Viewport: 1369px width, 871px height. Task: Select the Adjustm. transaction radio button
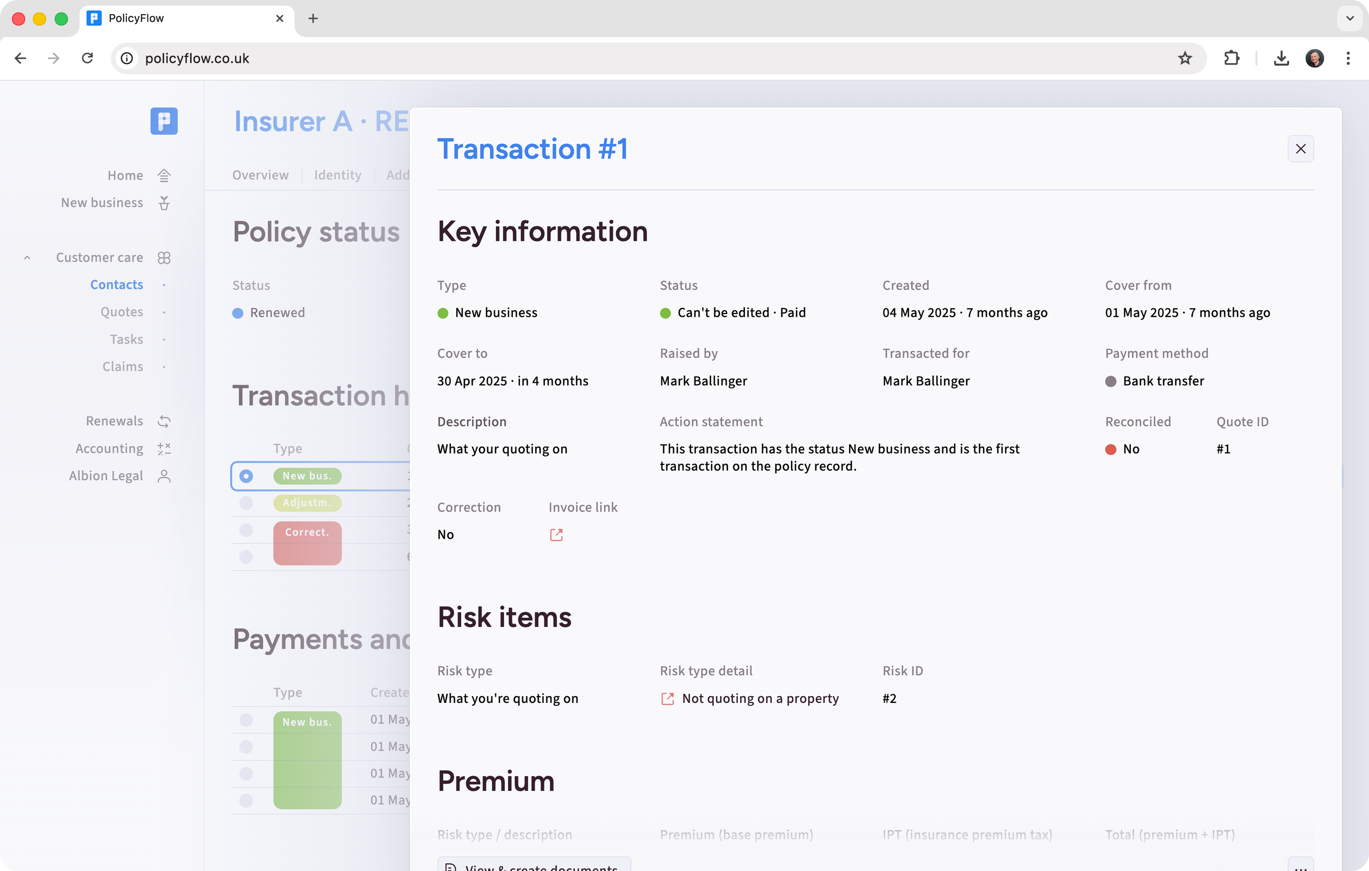tap(246, 503)
